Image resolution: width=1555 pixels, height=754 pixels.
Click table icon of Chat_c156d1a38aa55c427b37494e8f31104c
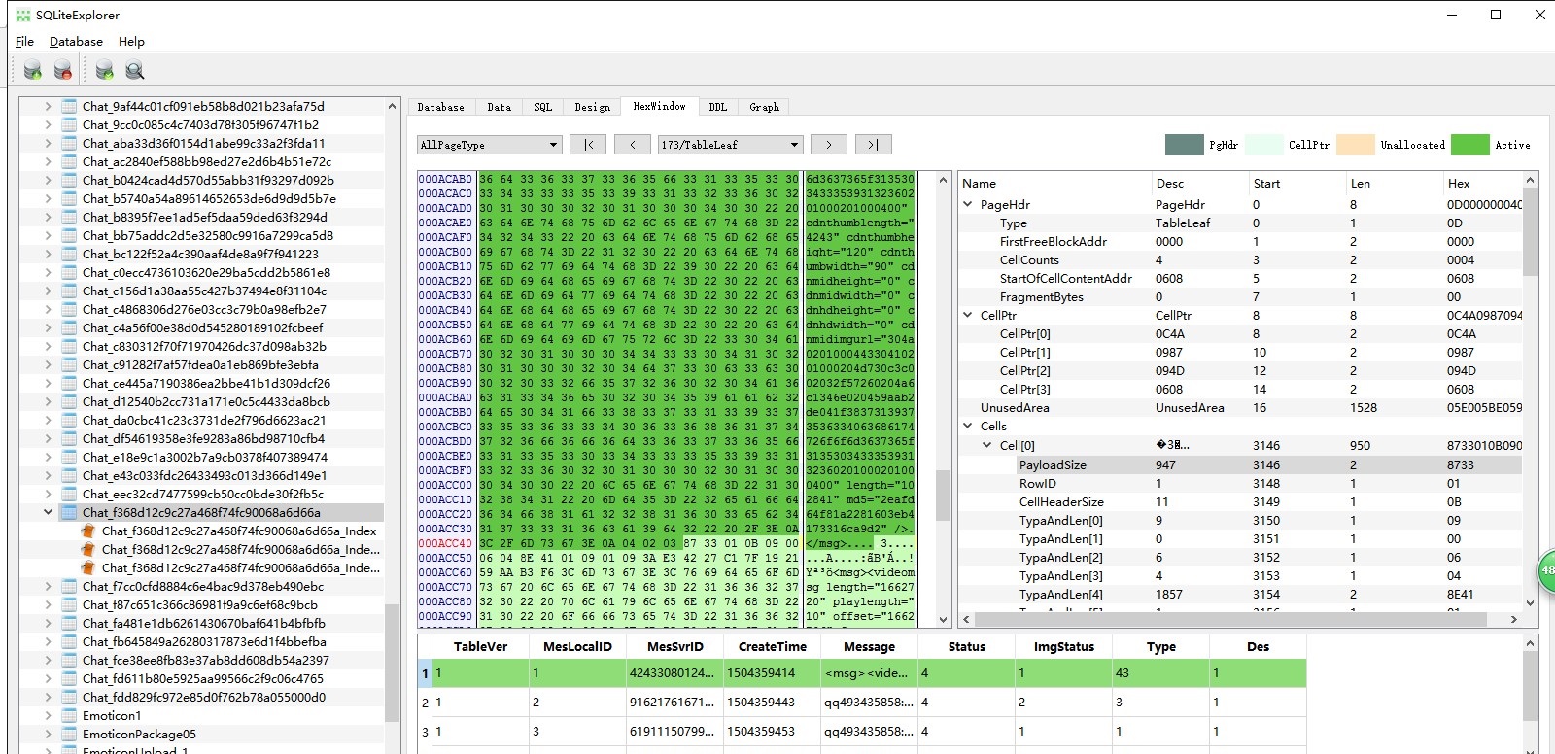pyautogui.click(x=69, y=291)
